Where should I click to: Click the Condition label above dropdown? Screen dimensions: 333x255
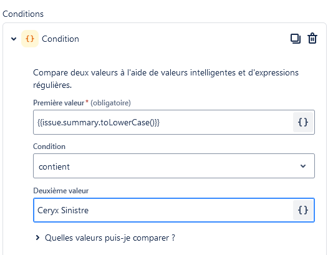click(49, 147)
